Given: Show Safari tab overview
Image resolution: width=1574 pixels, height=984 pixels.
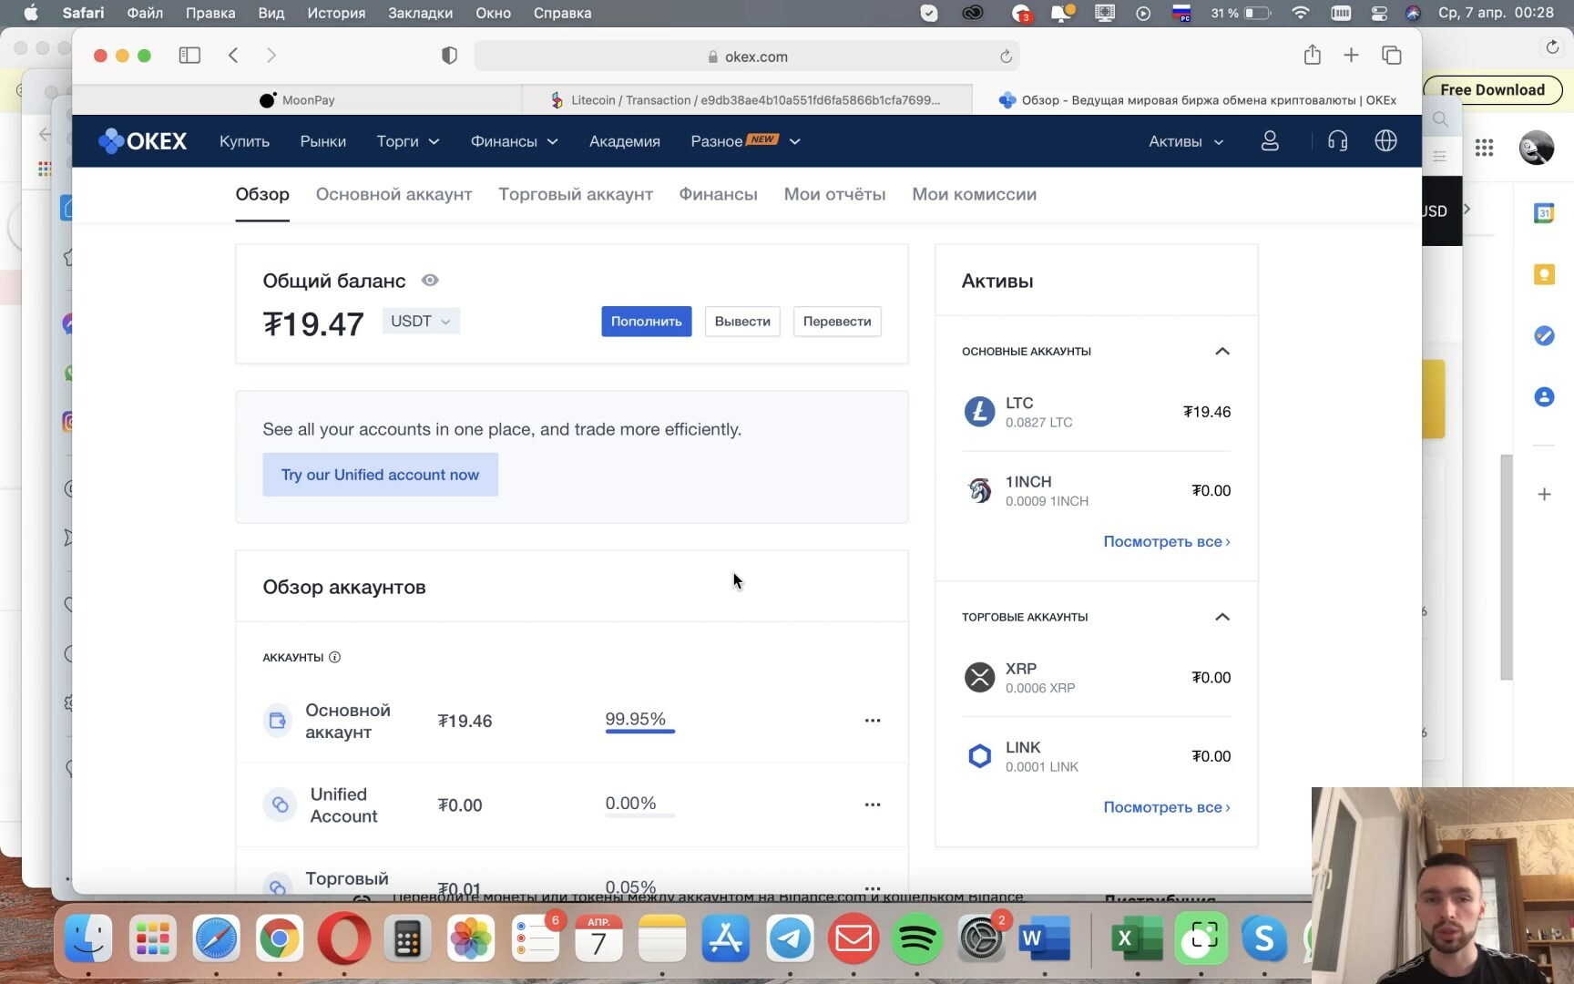Looking at the screenshot, I should coord(1391,56).
